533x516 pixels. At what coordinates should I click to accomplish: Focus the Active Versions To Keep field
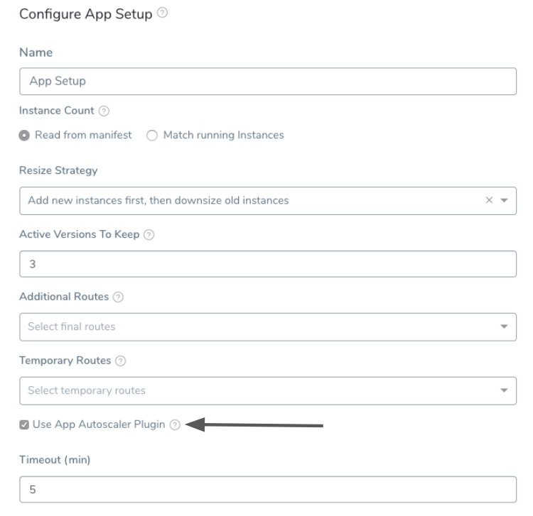coord(268,264)
